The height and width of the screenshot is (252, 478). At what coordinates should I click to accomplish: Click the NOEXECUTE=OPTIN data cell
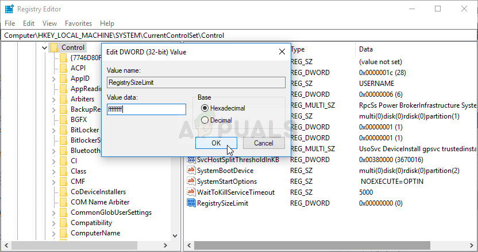(392, 182)
